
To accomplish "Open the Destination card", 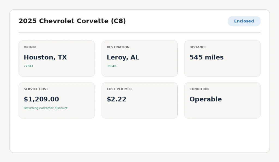I will 139,59.
